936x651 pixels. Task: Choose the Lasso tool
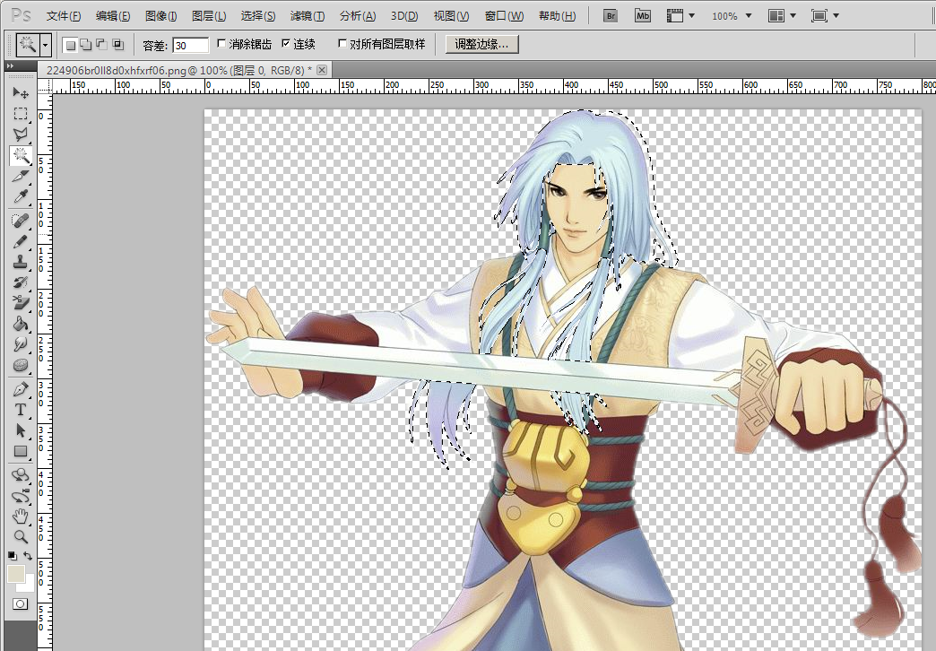pos(21,135)
